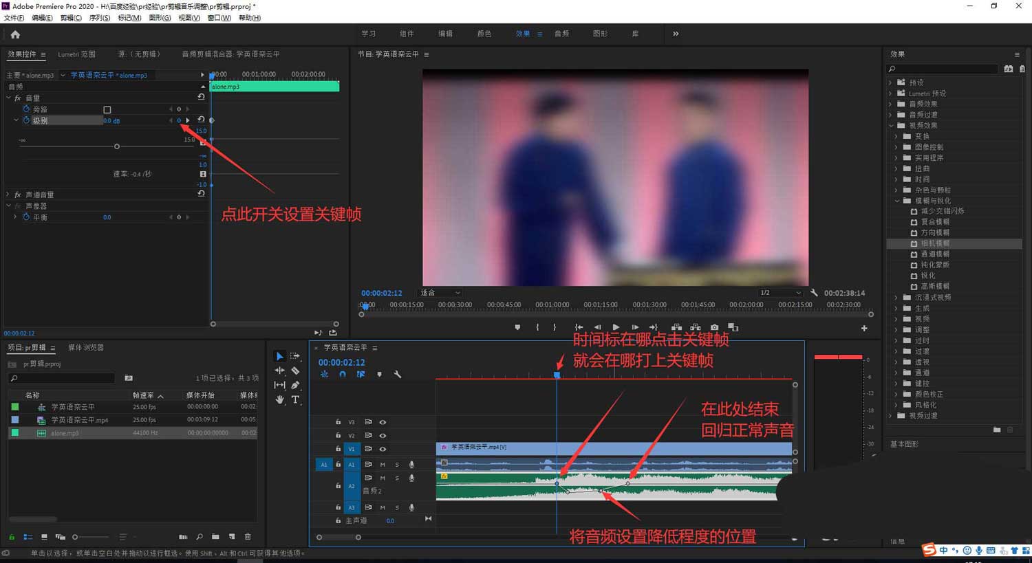Solo track A1

point(397,465)
